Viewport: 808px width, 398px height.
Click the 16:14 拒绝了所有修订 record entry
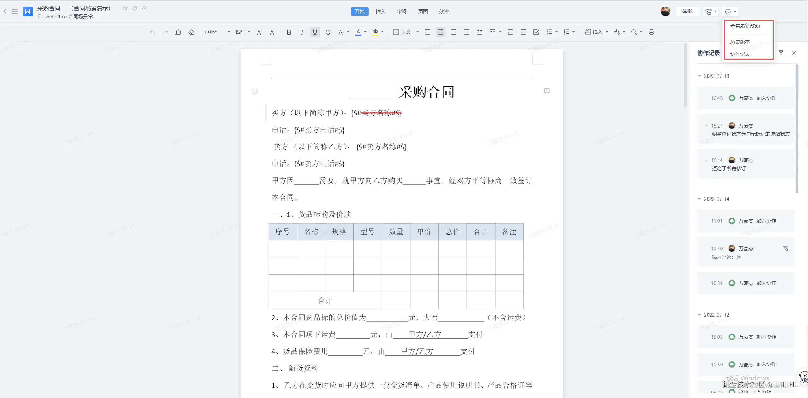pyautogui.click(x=745, y=164)
